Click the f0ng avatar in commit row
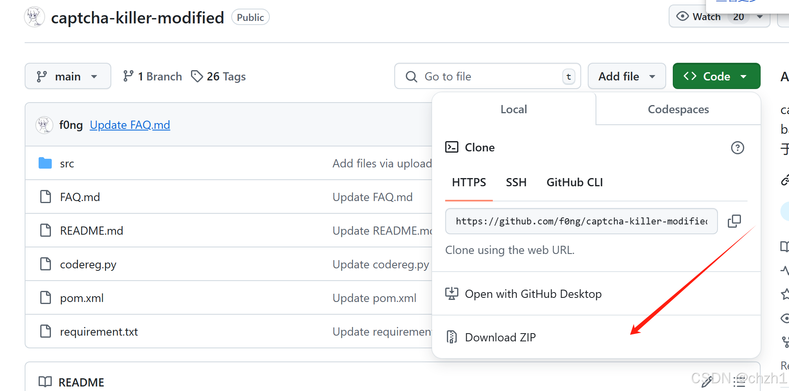Image resolution: width=789 pixels, height=391 pixels. coord(44,125)
